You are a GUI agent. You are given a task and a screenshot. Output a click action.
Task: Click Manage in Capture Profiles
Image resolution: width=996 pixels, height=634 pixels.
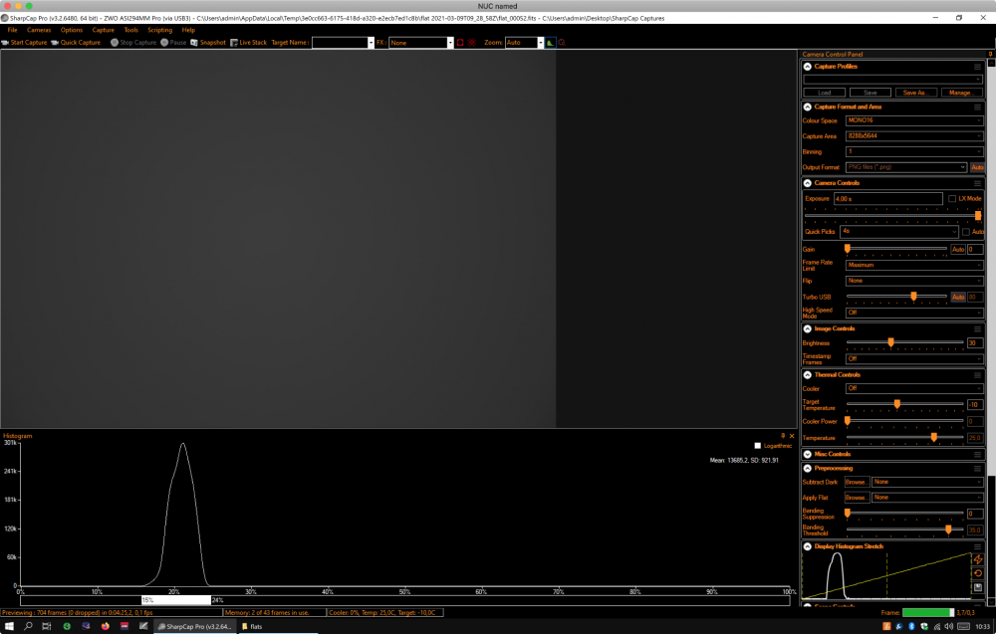[960, 93]
